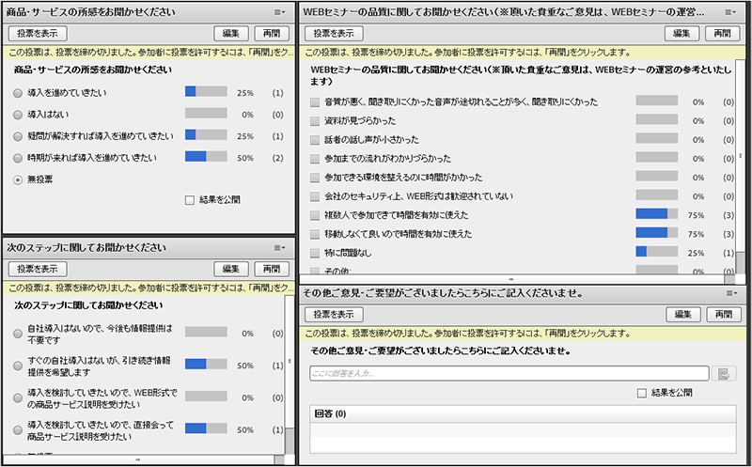This screenshot has height=467, width=752.
Task: Check the 特に問題なし checkbox
Action: pos(315,253)
